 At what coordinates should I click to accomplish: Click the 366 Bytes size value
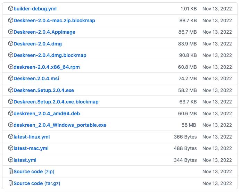[185, 137]
